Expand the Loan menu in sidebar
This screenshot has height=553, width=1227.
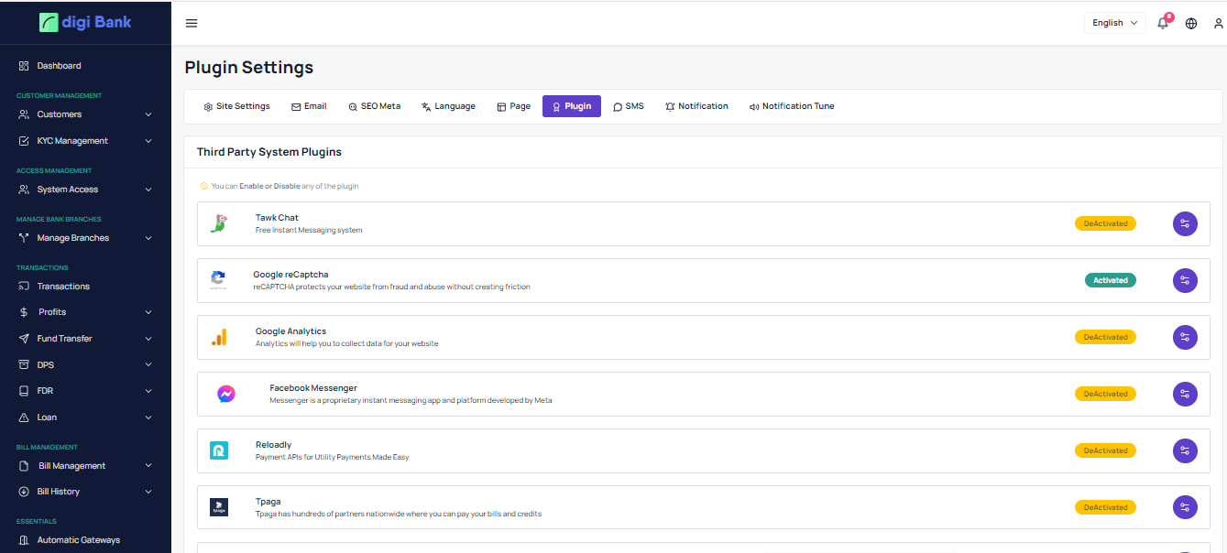(85, 417)
